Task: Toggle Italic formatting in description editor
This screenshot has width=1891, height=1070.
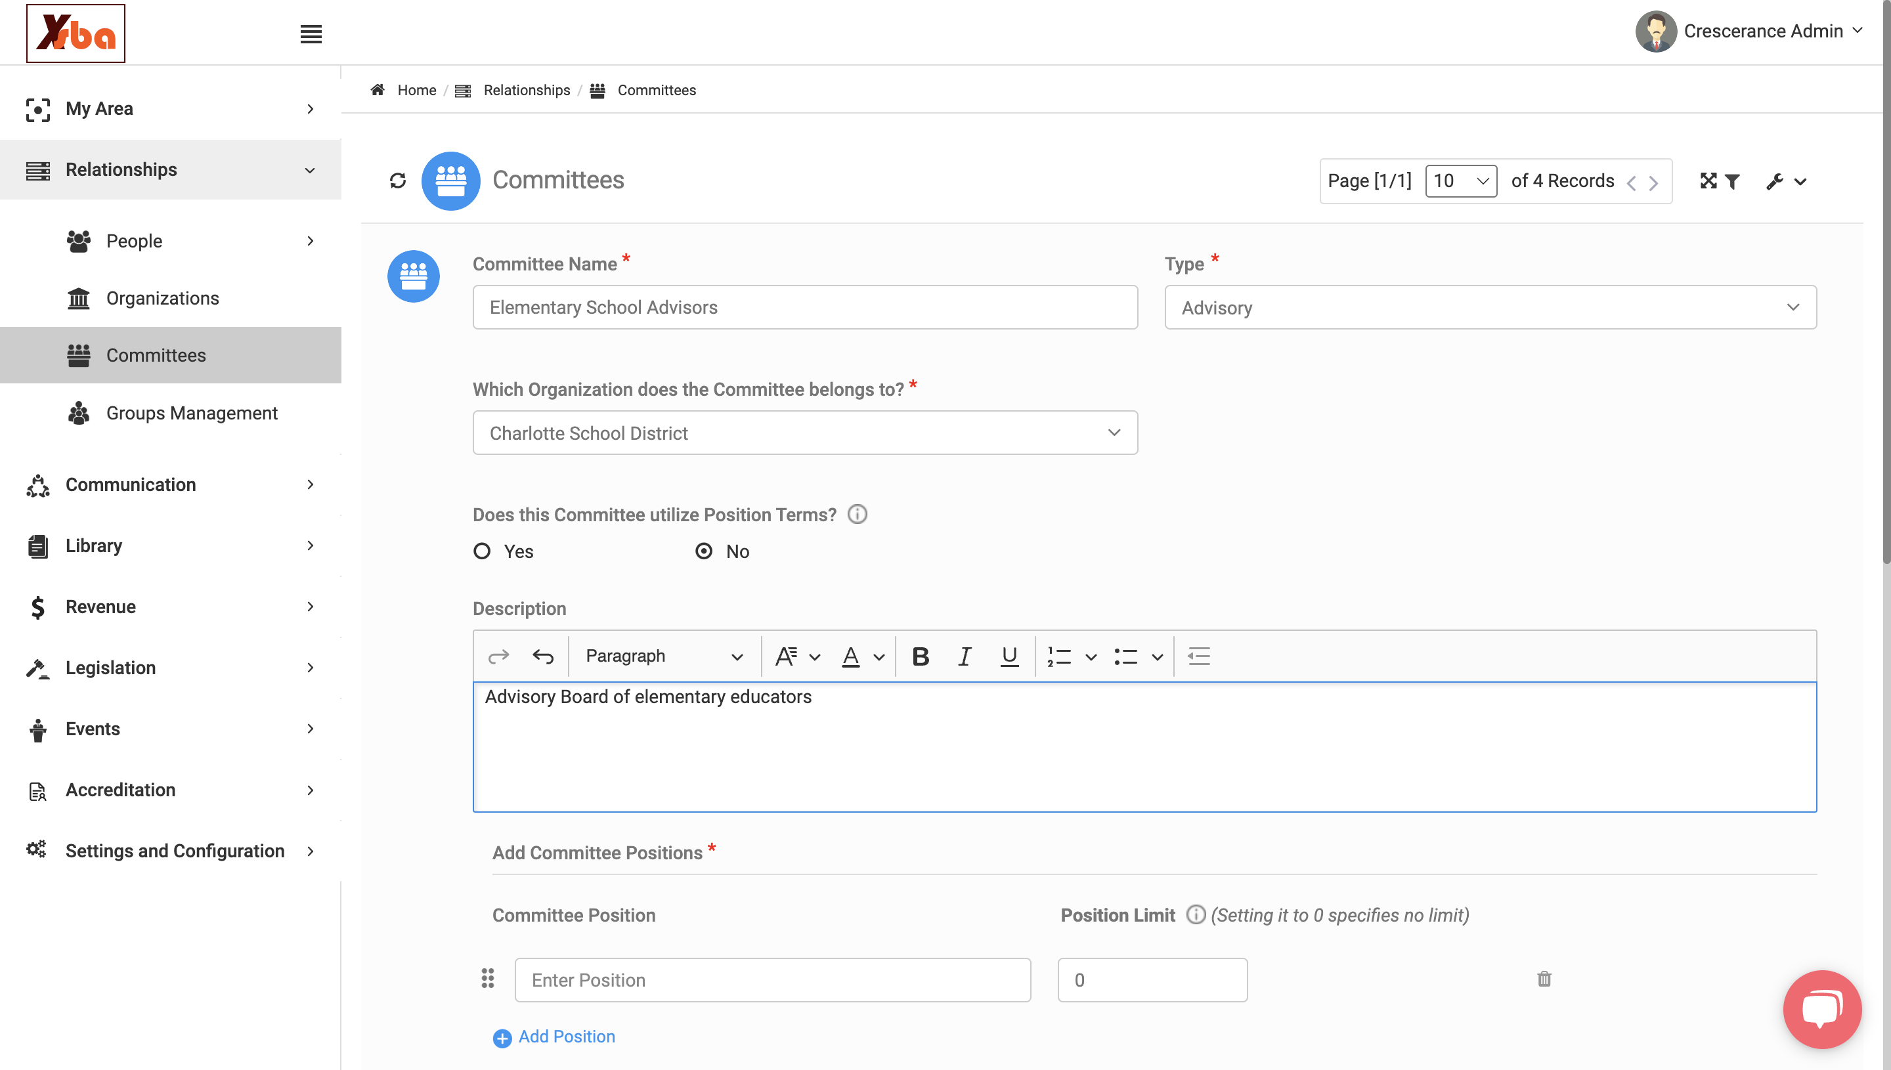Action: click(965, 656)
